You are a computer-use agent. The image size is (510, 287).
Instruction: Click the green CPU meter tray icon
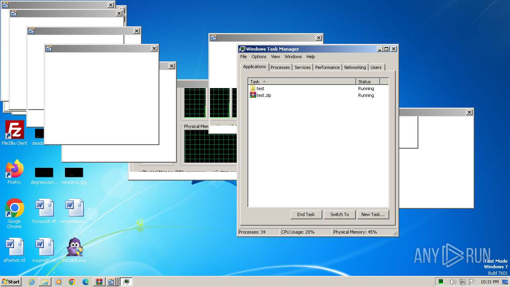tap(441, 282)
